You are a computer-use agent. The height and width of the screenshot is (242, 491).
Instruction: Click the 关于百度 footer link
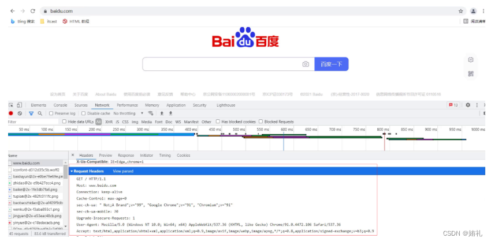[x=80, y=94]
